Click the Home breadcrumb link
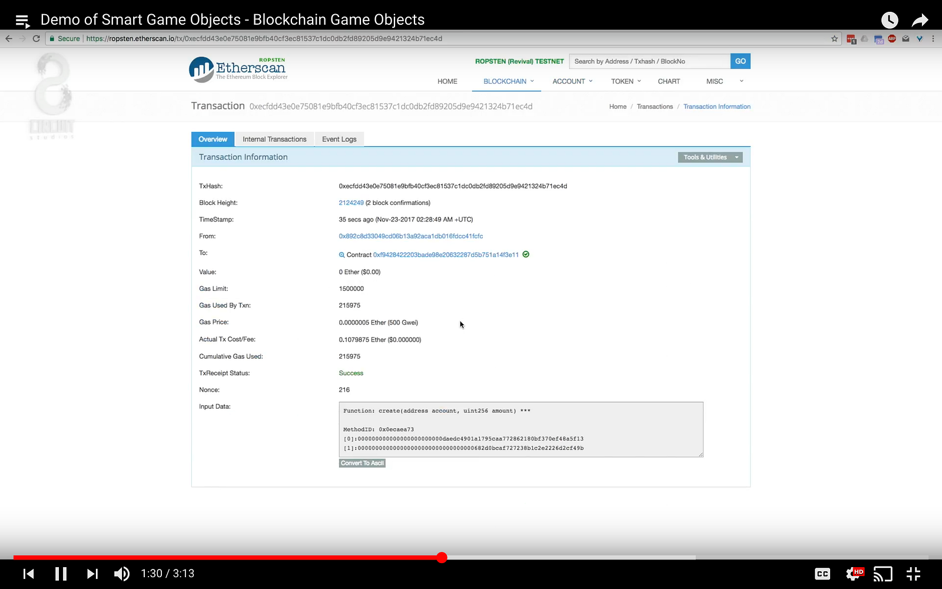This screenshot has height=589, width=942. 618,107
